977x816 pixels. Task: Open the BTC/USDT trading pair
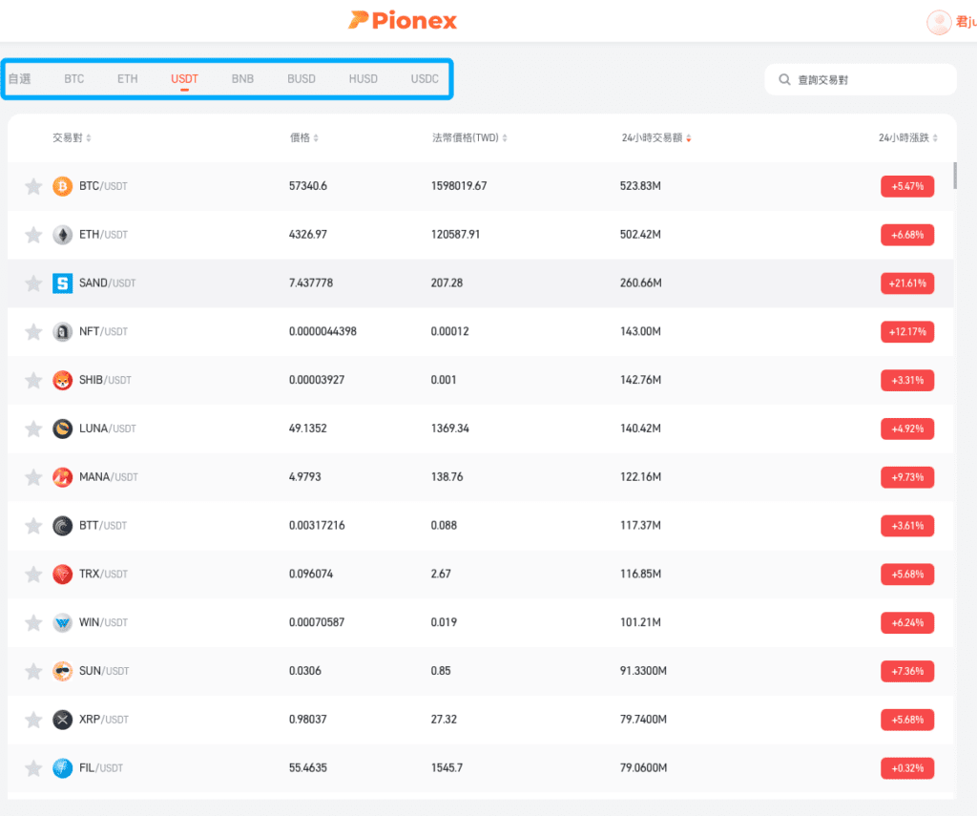[x=103, y=186]
